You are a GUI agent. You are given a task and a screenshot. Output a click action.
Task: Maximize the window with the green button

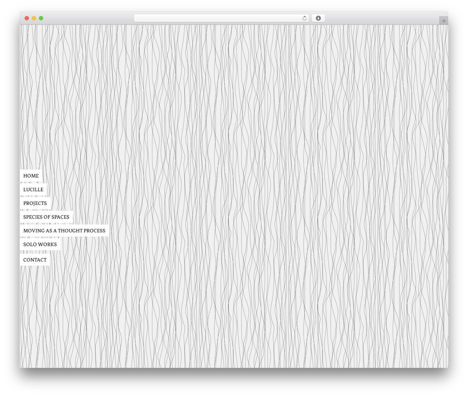(x=41, y=18)
